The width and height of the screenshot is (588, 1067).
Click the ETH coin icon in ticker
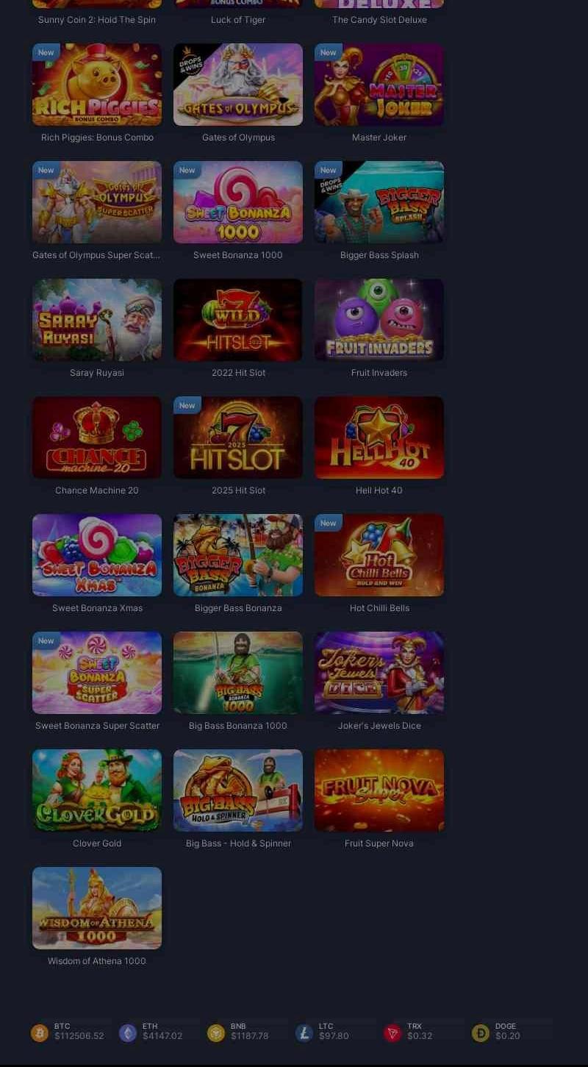pos(128,1033)
